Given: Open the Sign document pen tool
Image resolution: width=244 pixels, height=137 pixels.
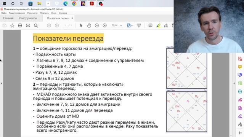Looking at the screenshot, I should click(166, 25).
